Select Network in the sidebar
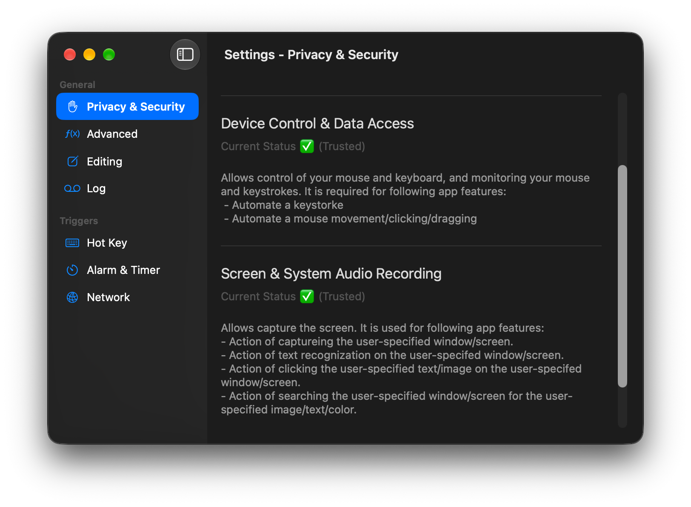The height and width of the screenshot is (507, 691). pyautogui.click(x=127, y=297)
